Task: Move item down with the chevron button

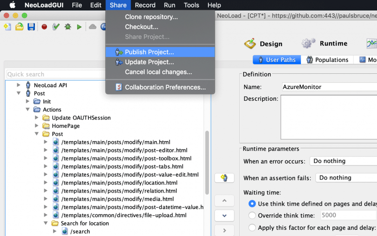Action: coord(224,216)
